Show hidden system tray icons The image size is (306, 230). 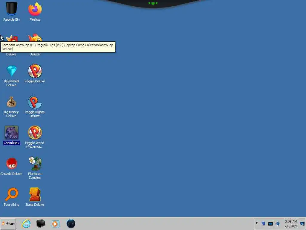(x=257, y=223)
